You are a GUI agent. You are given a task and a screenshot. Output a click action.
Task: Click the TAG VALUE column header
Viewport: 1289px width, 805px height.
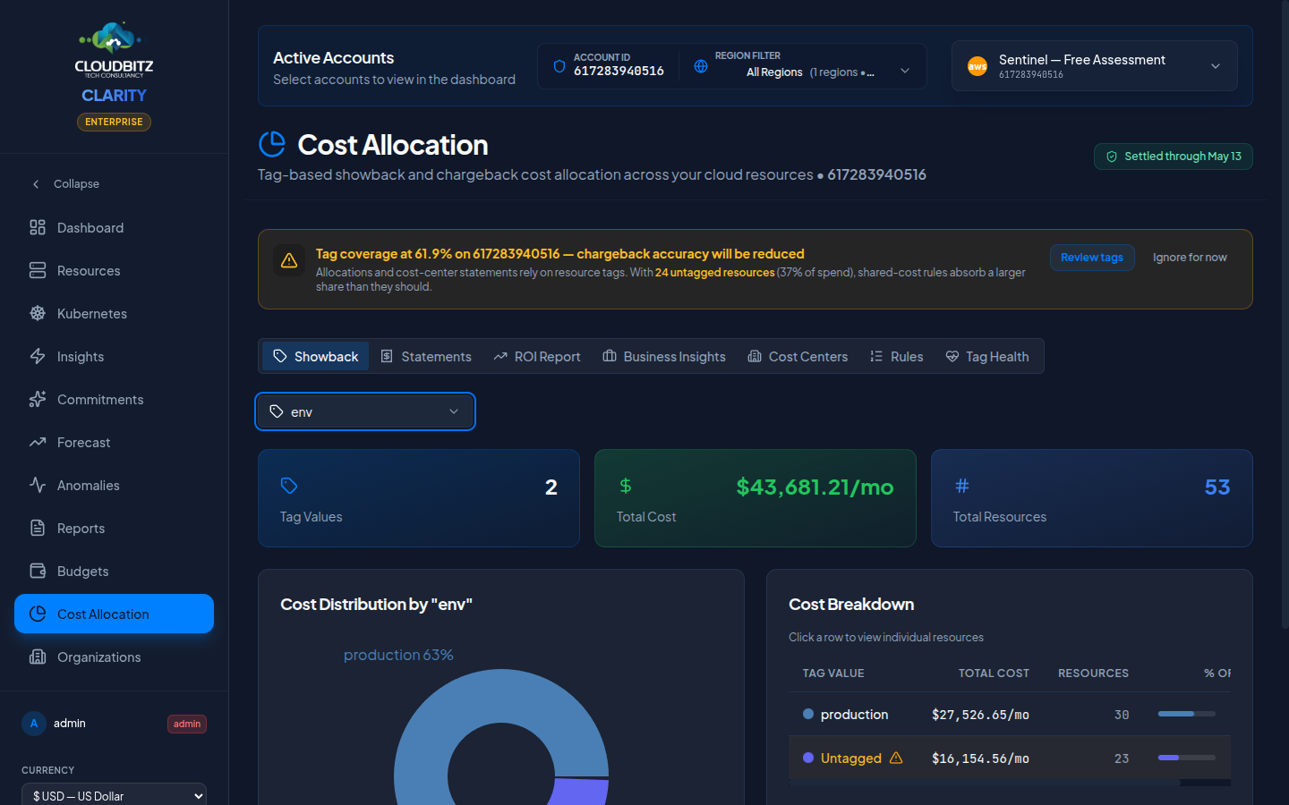coord(833,673)
